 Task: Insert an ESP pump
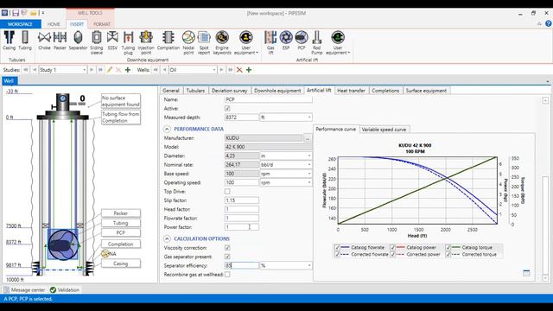click(286, 41)
